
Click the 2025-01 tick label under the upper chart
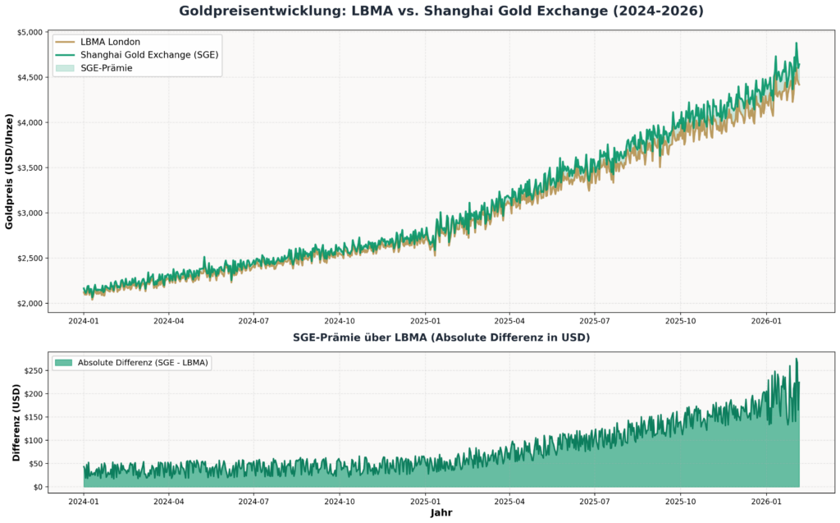(425, 321)
